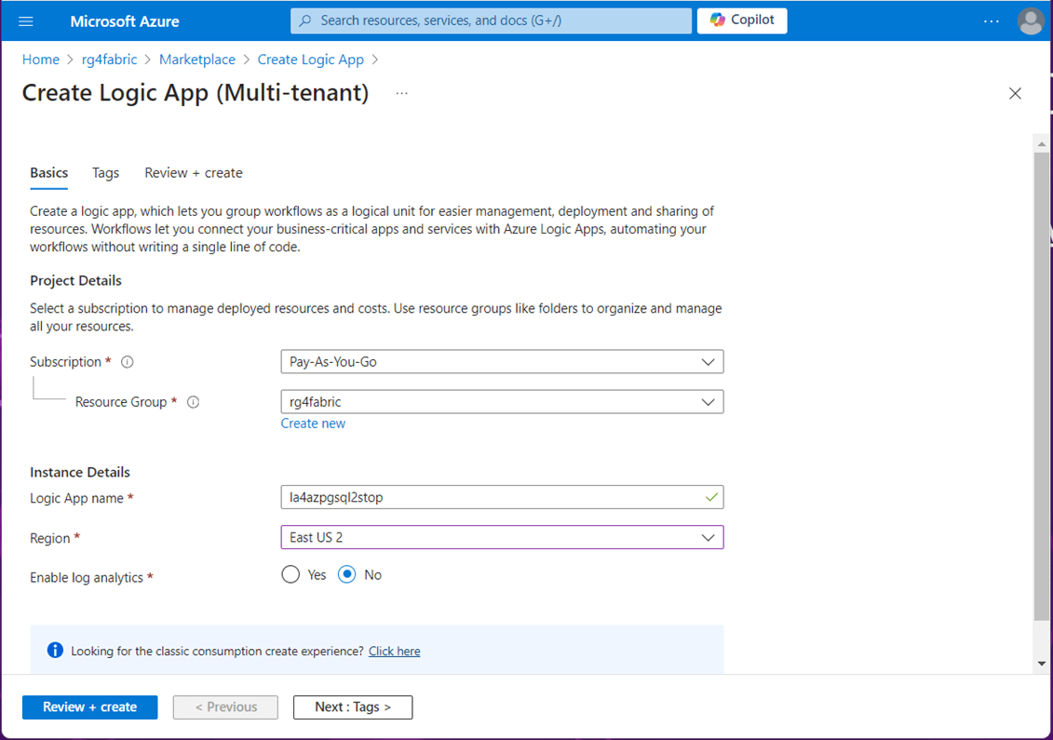
Task: Open the top bar ellipsis menu
Action: coord(991,20)
